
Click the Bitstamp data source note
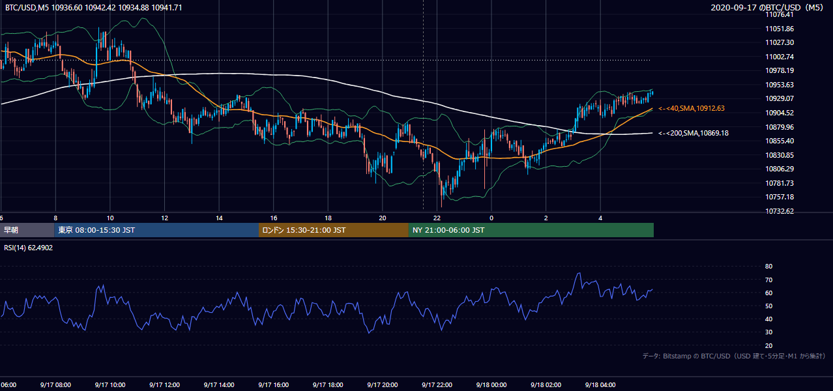click(734, 356)
